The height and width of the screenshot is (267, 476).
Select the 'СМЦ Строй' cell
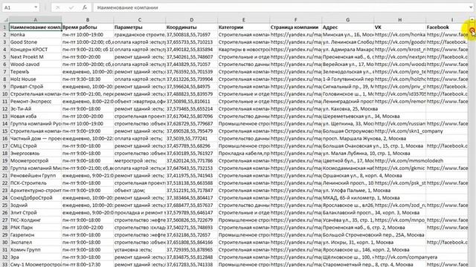(x=36, y=146)
